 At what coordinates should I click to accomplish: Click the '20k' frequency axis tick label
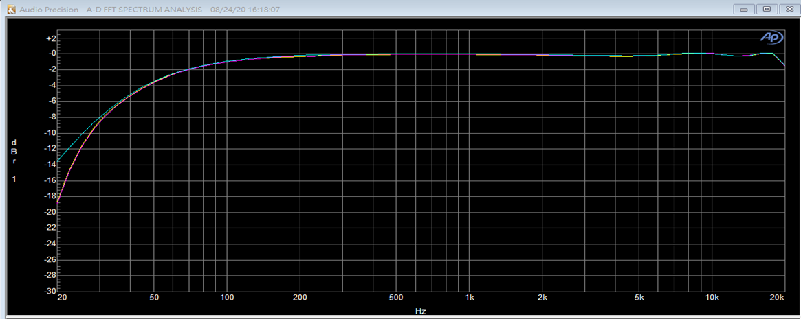(x=777, y=298)
